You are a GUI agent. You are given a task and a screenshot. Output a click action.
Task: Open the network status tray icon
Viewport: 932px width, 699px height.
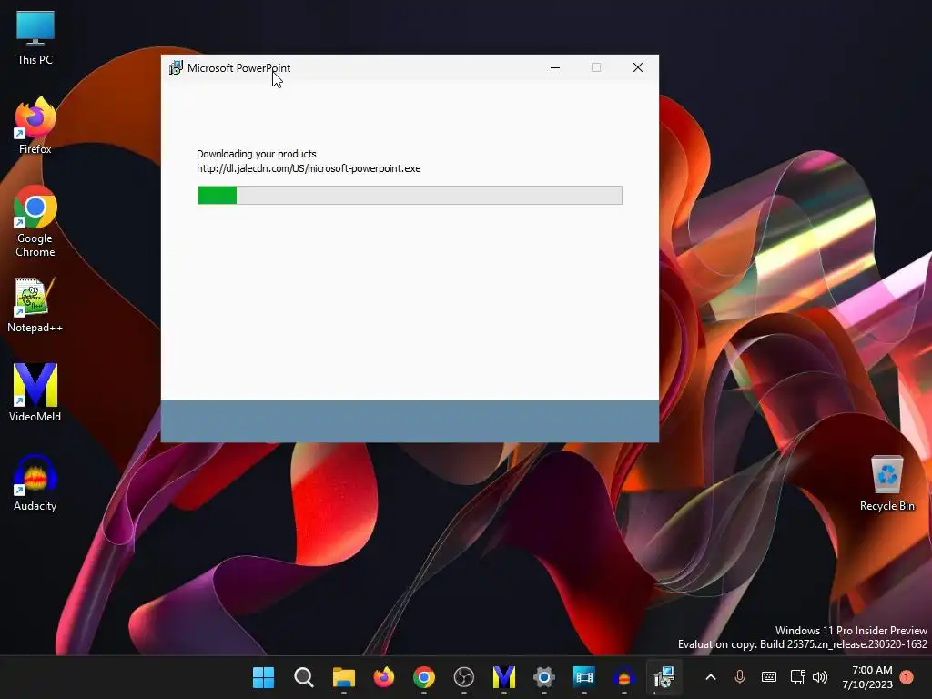(x=797, y=677)
